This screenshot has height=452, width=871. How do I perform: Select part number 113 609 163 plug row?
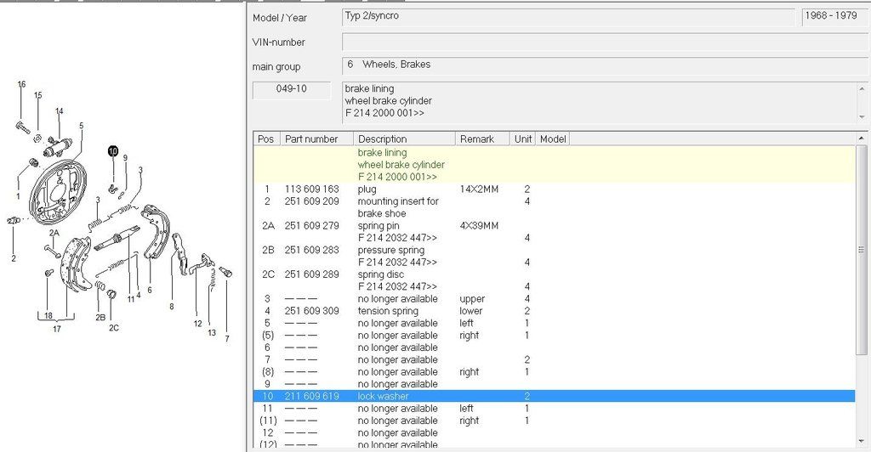(554, 189)
